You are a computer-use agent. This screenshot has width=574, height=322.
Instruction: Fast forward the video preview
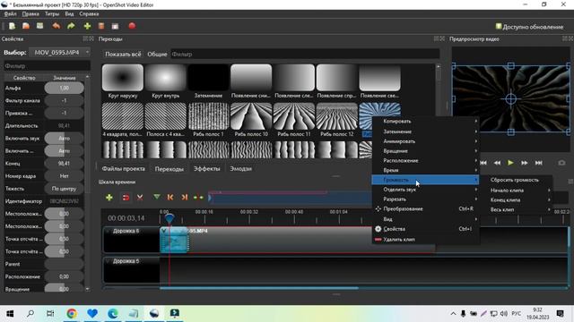click(525, 163)
